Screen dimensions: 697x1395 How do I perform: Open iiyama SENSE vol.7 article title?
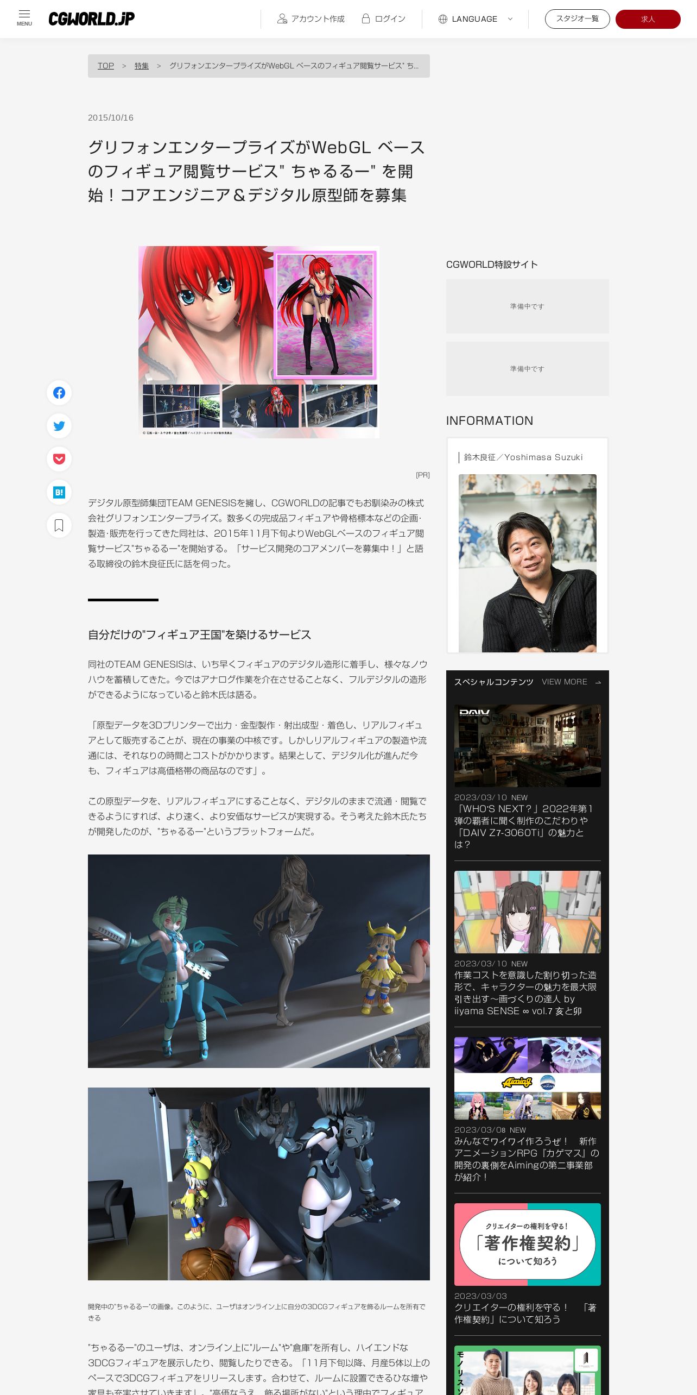point(525,992)
